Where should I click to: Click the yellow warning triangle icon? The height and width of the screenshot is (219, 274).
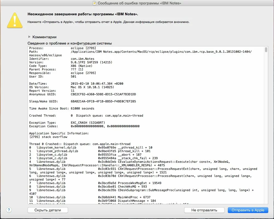(x=15, y=19)
